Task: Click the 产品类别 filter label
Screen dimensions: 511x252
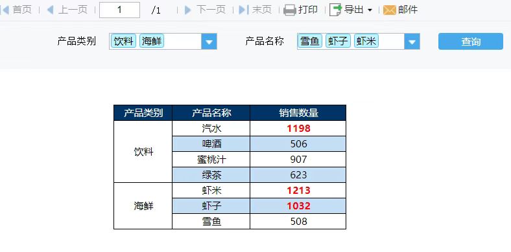Action: tap(77, 41)
